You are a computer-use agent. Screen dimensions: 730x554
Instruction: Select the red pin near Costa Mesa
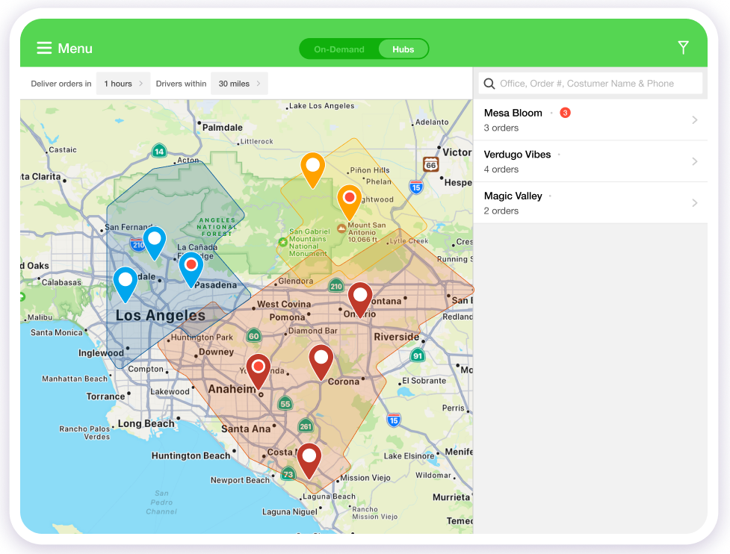coord(309,457)
